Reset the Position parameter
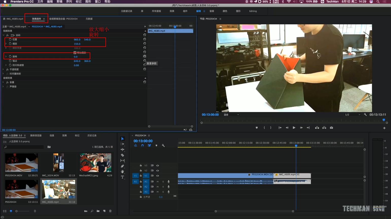This screenshot has width=391, height=219. 145,39
